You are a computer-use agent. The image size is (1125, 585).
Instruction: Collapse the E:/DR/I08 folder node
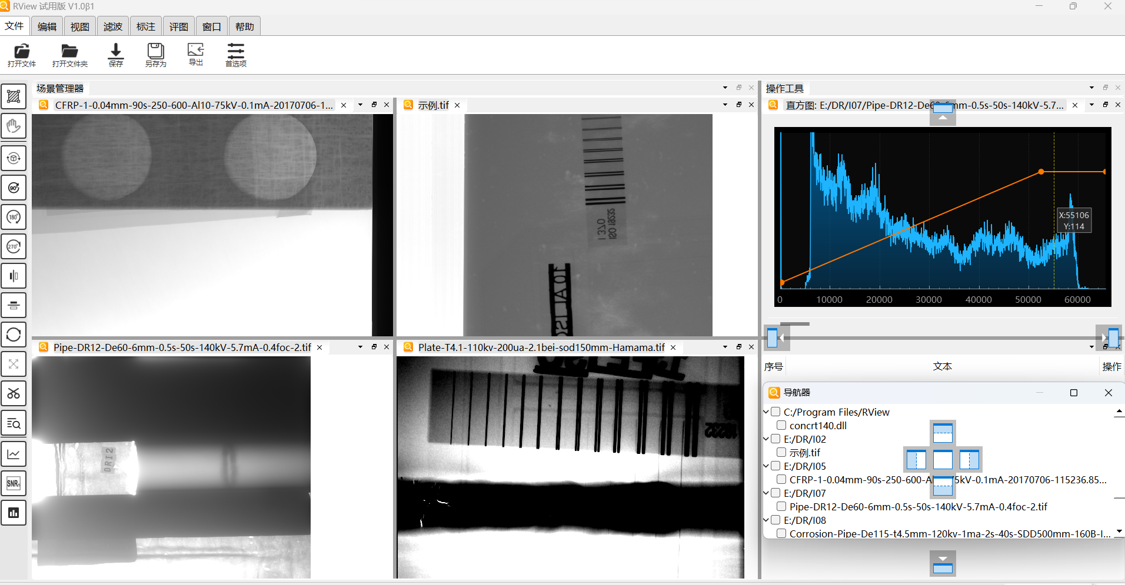click(x=767, y=520)
